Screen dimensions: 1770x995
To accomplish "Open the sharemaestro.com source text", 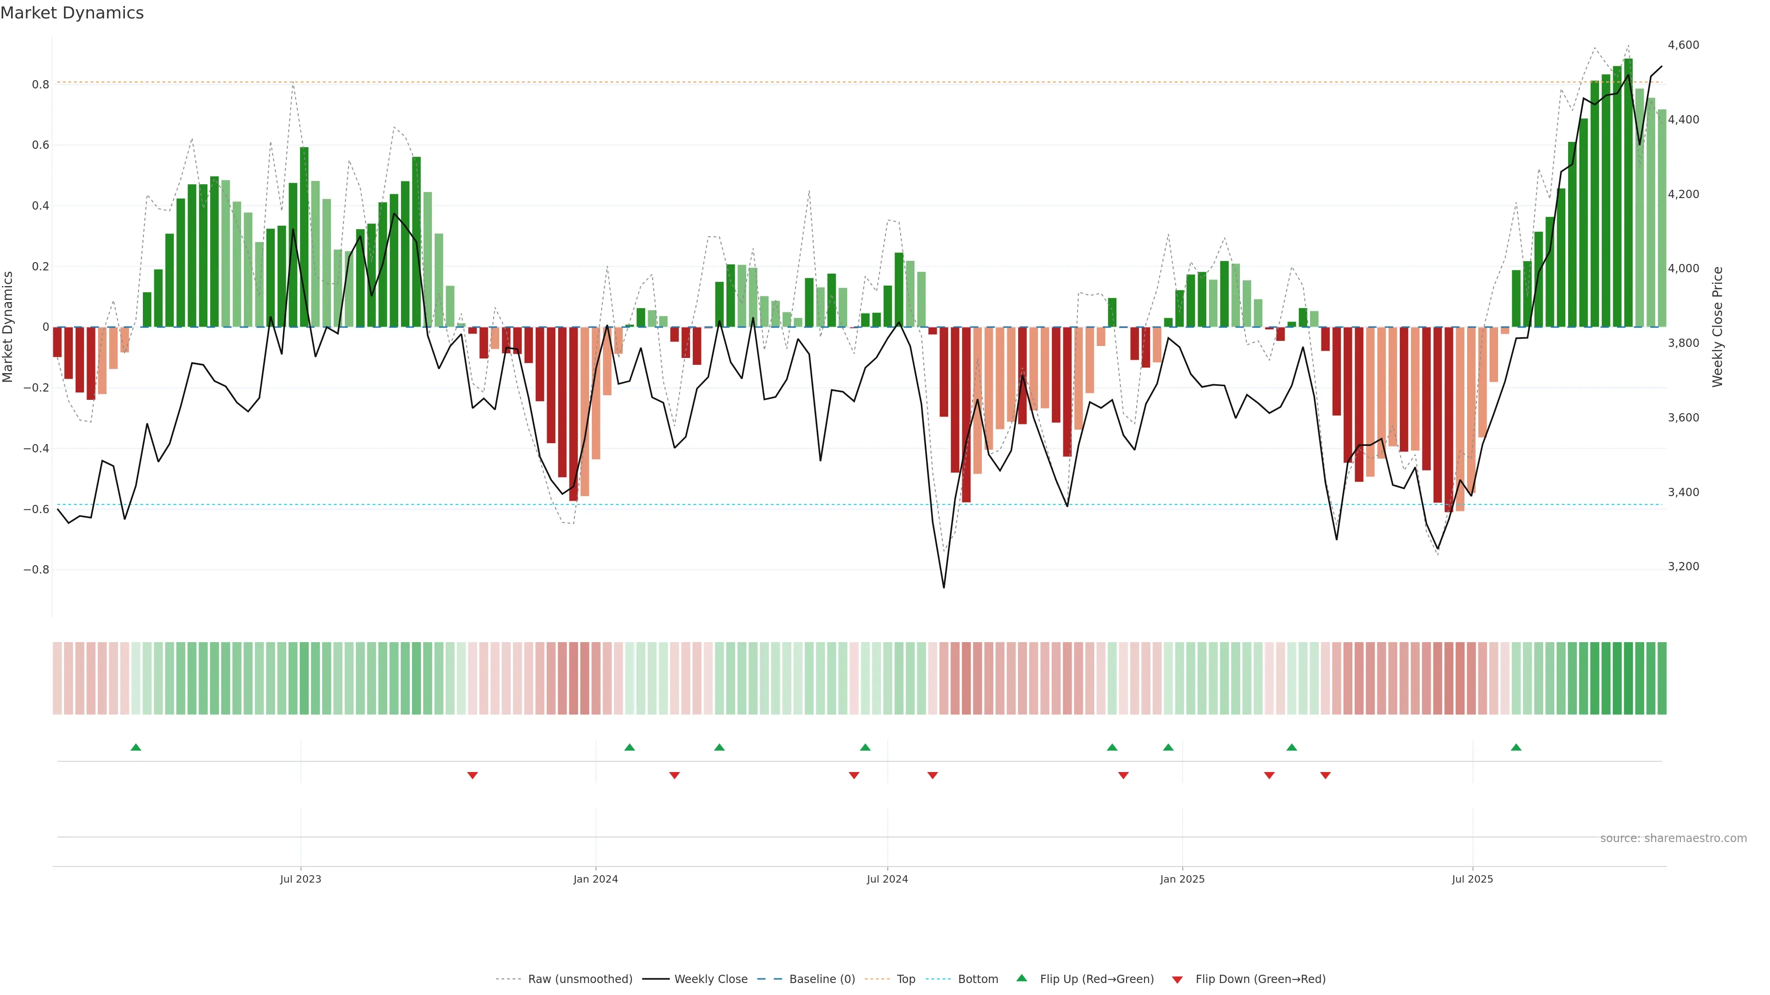I will click(1673, 838).
